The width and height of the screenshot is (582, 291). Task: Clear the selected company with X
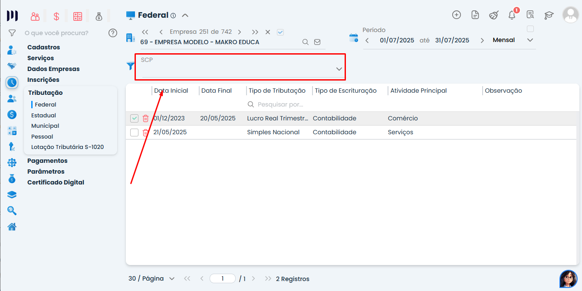coord(268,32)
